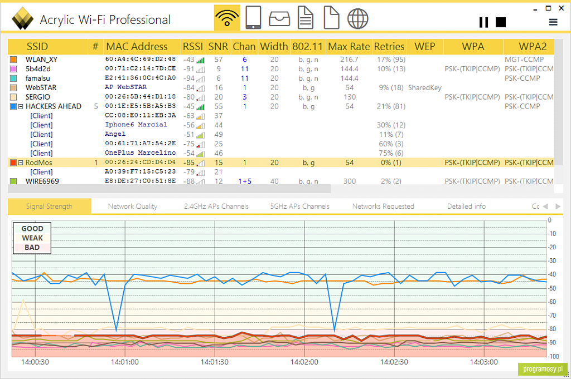The height and width of the screenshot is (379, 571).
Task: Click the signal bars icon for WLAN_XY
Action: pos(200,60)
